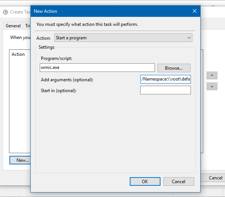Click the Add arguments field with /Namespace text
Viewport: 225px width, 197px height.
tap(165, 79)
